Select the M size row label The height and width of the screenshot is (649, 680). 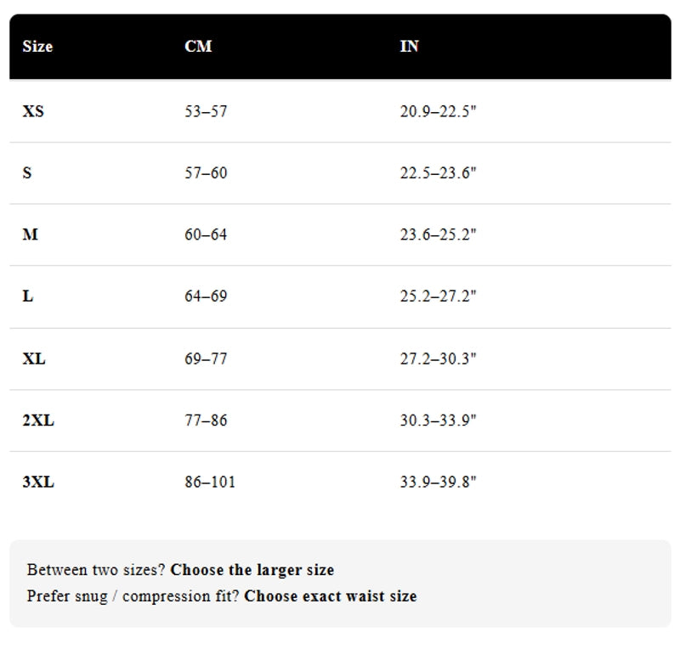point(30,234)
